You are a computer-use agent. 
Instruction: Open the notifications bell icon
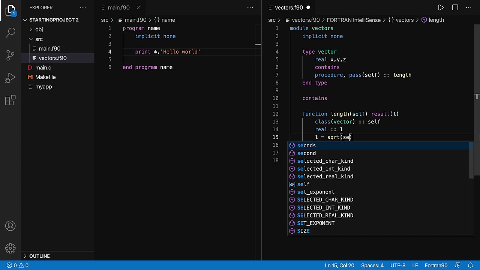coord(470,265)
